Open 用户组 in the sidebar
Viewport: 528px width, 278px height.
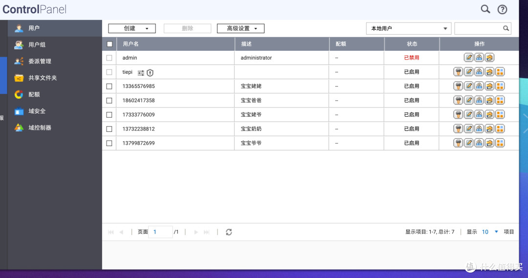[x=55, y=44]
